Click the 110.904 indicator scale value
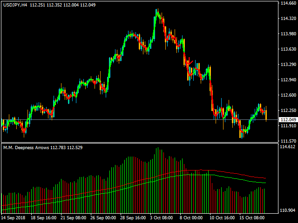Screen dimensions: 298x223 (x=288, y=210)
